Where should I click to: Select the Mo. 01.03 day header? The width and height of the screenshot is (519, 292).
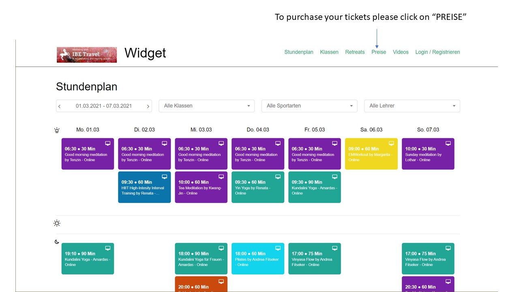coord(88,130)
